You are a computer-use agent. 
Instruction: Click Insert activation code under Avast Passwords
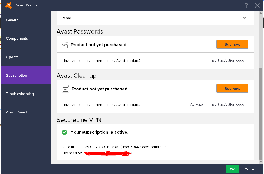[227, 61]
